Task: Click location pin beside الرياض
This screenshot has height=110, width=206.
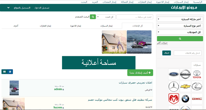Action: 151,90
